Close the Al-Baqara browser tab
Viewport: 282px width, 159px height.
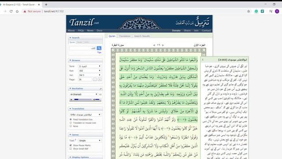click(x=39, y=4)
